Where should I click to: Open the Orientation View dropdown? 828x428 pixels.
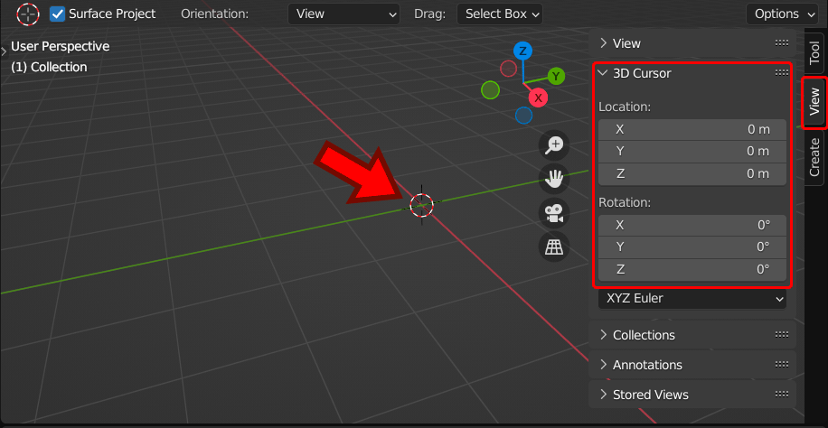click(343, 14)
